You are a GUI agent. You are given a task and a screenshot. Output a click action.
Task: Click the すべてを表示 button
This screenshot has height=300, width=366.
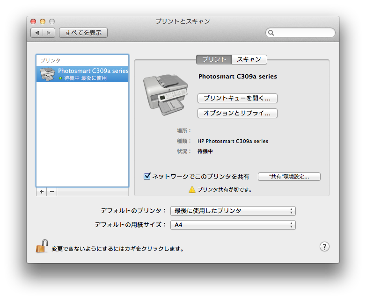point(83,33)
